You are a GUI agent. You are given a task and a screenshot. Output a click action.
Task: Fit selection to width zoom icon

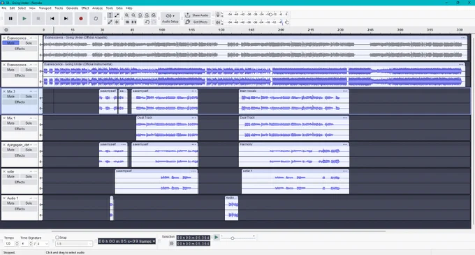coord(140,15)
